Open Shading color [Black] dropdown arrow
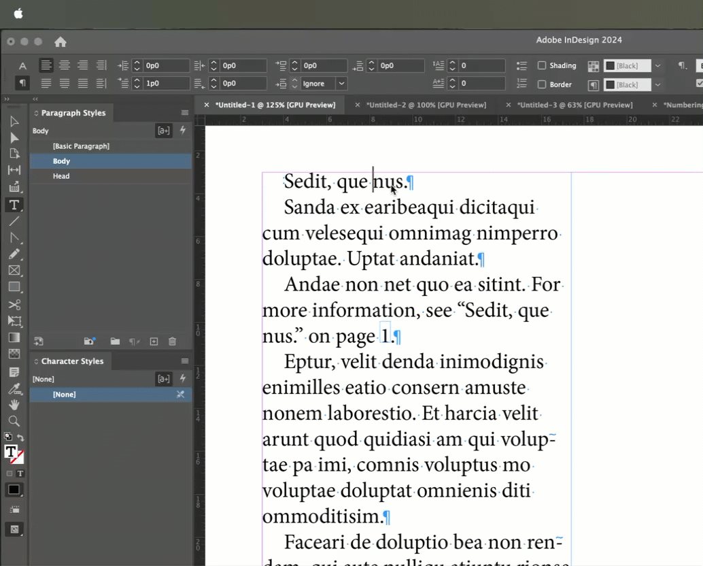Viewport: 703px width, 566px height. pyautogui.click(x=657, y=66)
